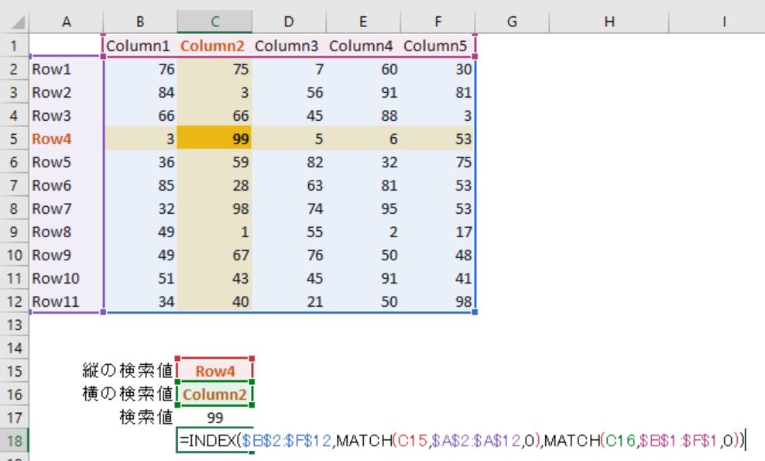Select row 13 header

(x=14, y=325)
